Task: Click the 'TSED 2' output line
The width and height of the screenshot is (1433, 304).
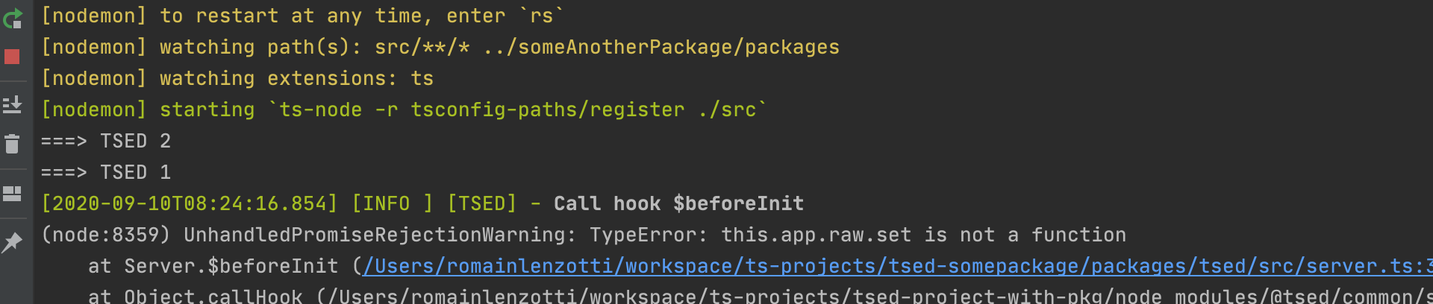Action: click(x=106, y=141)
